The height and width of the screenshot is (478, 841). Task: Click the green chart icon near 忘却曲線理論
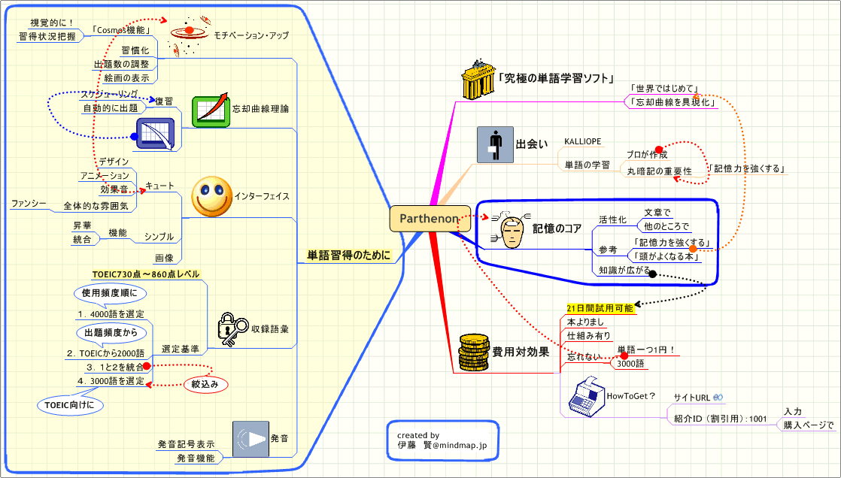click(211, 111)
